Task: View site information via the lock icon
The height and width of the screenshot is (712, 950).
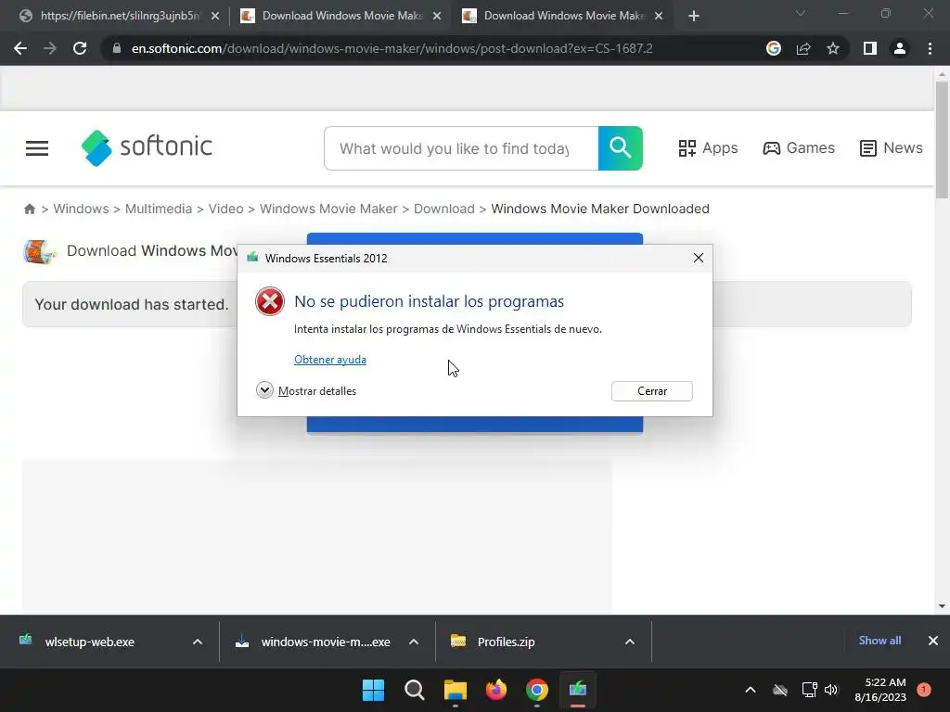Action: pos(116,48)
